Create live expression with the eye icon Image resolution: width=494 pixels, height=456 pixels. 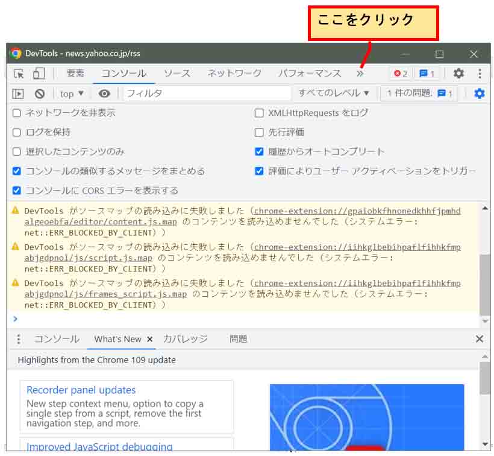tap(104, 93)
